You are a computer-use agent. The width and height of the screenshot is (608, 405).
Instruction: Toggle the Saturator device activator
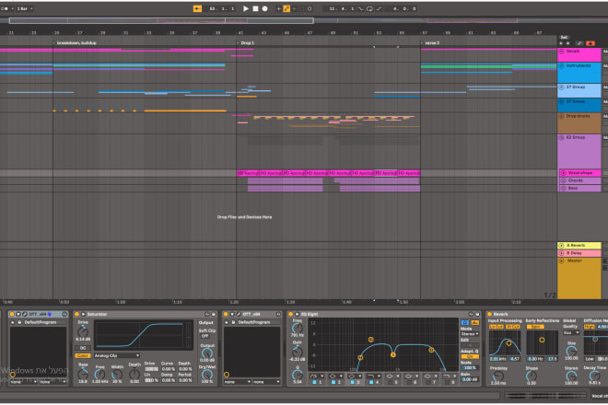[76, 314]
